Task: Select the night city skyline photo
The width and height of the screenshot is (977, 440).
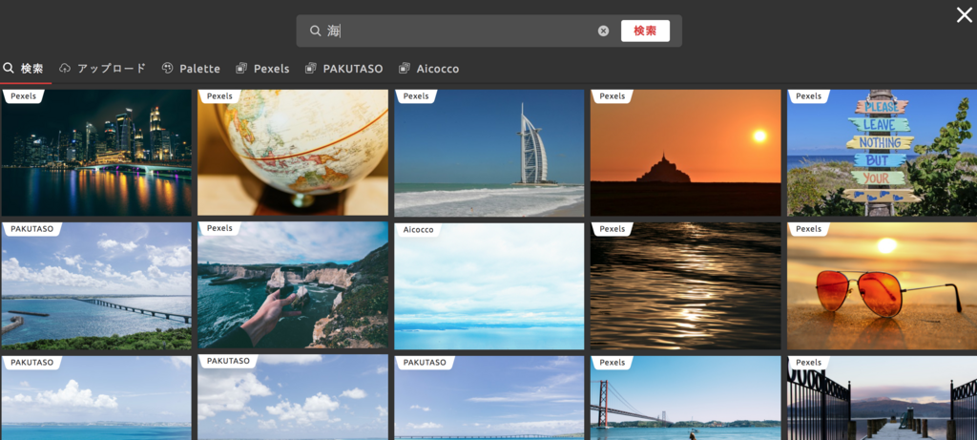Action: (x=96, y=153)
